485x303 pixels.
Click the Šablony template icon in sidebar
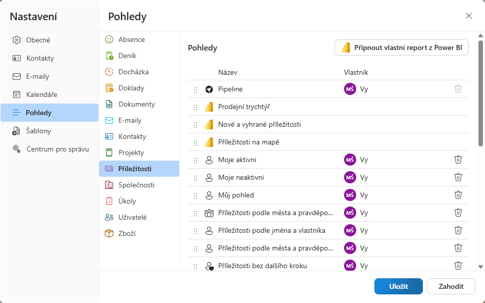(16, 131)
